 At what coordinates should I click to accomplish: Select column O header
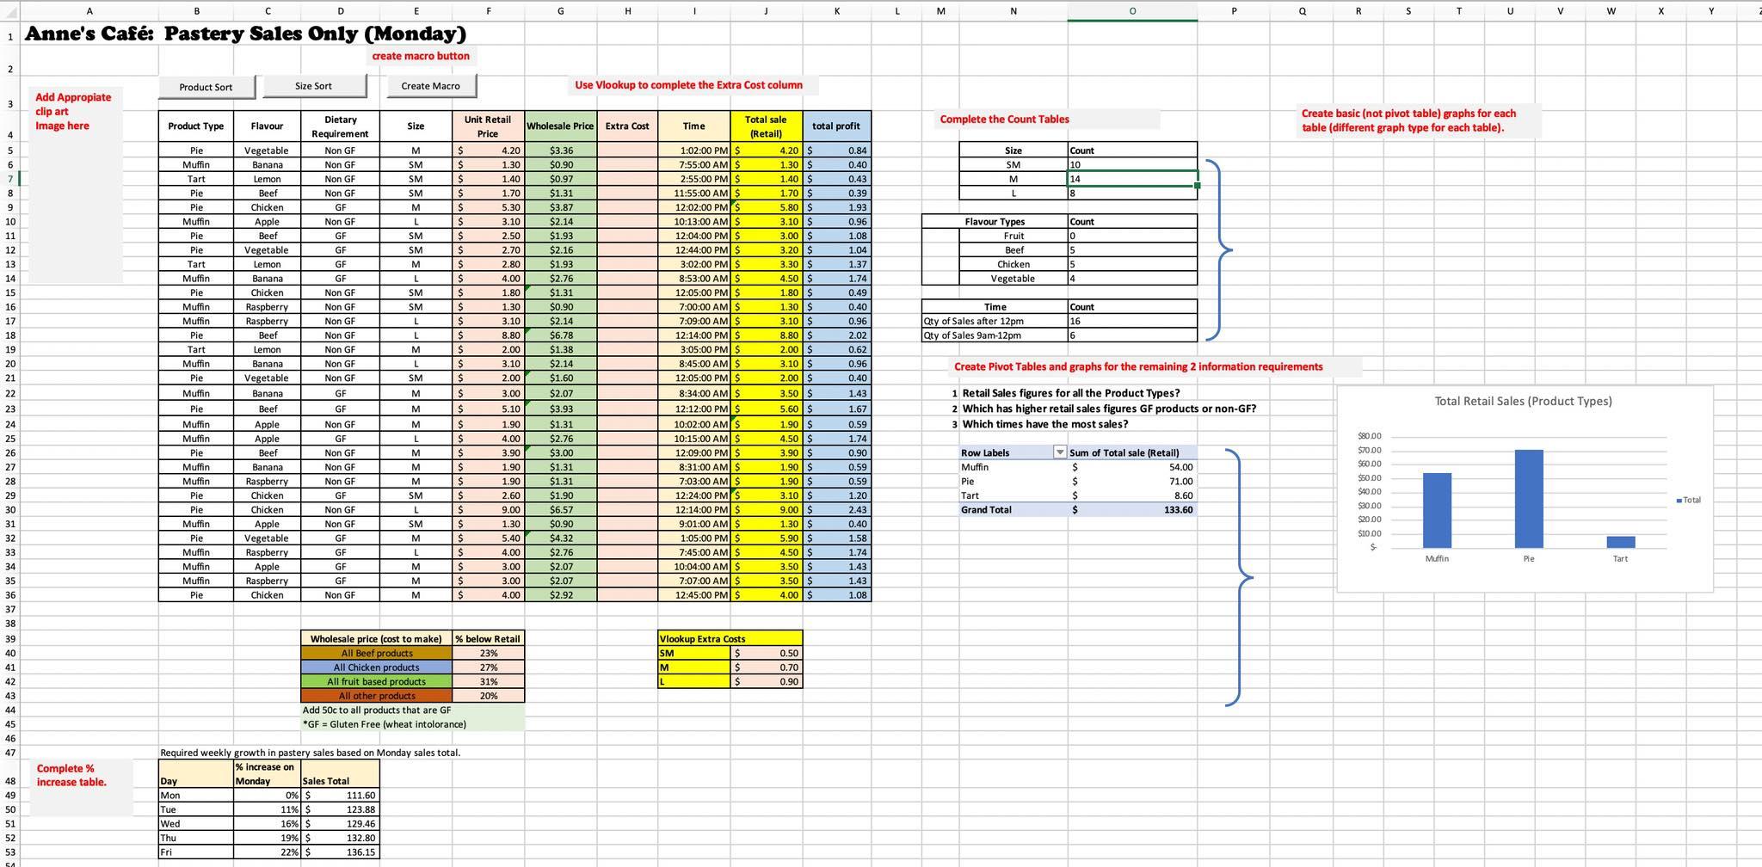click(1131, 11)
